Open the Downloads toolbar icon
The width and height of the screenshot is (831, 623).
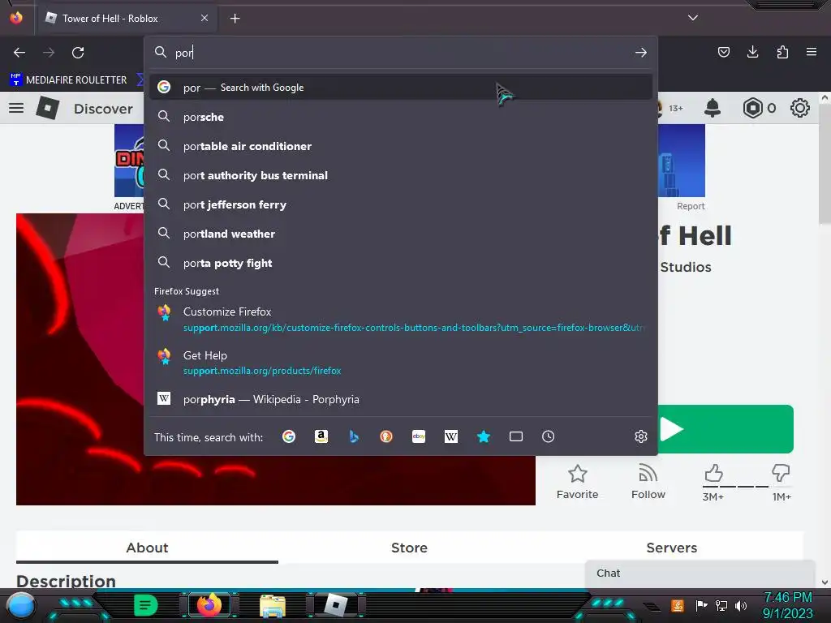752,52
